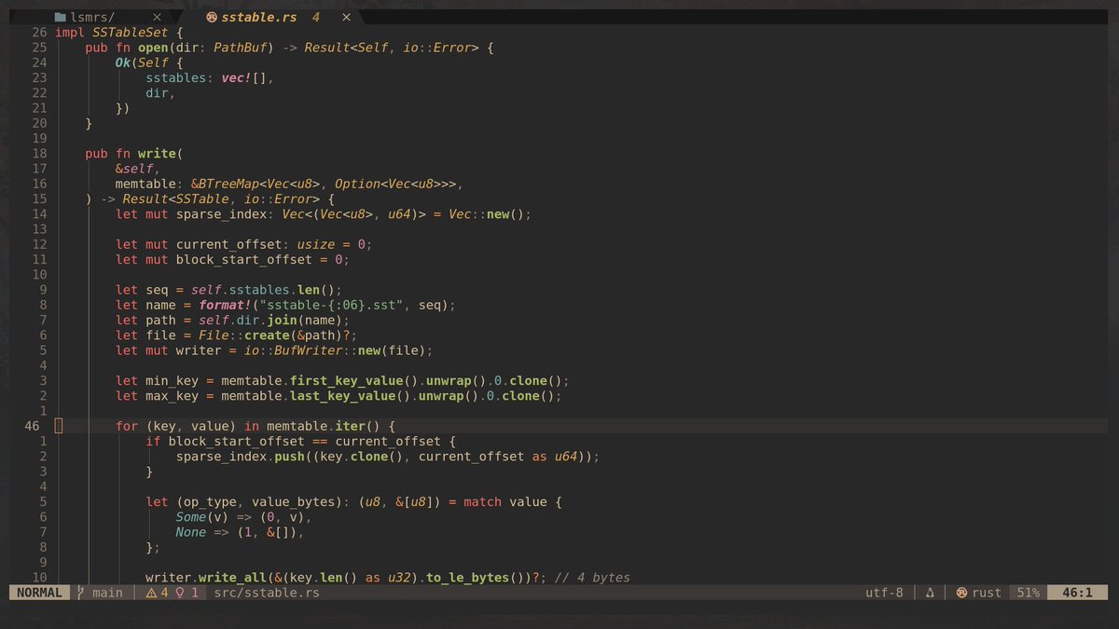Click the folder icon on lsmrs/ tab
Image resolution: width=1119 pixels, height=629 pixels.
point(61,17)
